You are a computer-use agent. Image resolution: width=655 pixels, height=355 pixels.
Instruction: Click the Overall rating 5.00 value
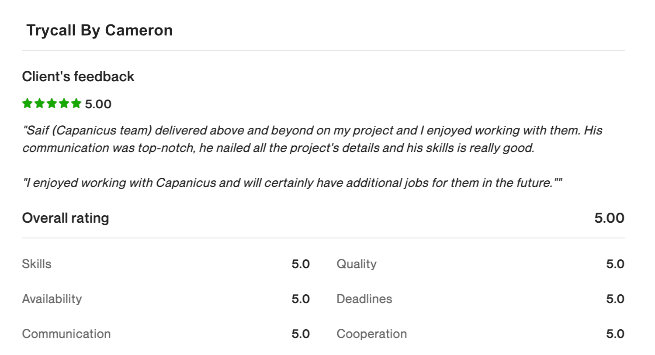coord(610,218)
